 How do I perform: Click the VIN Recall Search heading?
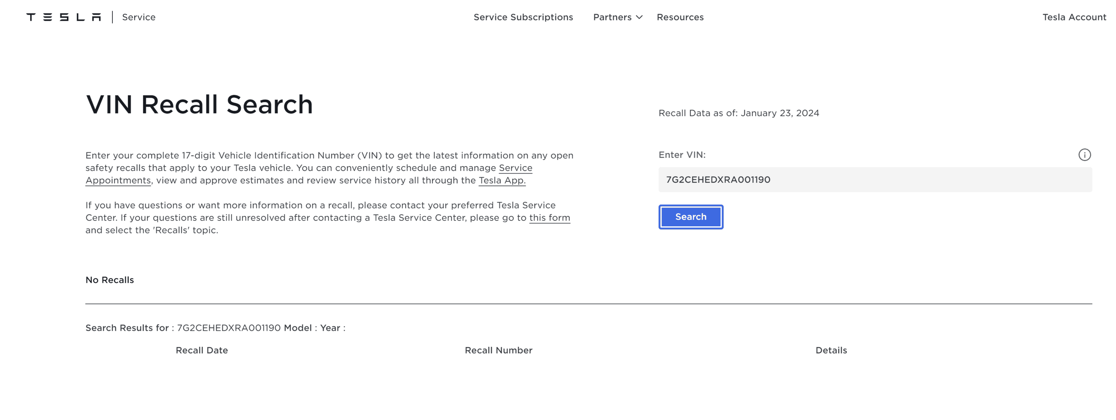(x=199, y=104)
